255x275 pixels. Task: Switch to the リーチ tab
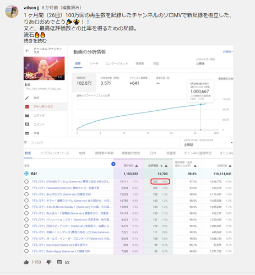coord(94,63)
